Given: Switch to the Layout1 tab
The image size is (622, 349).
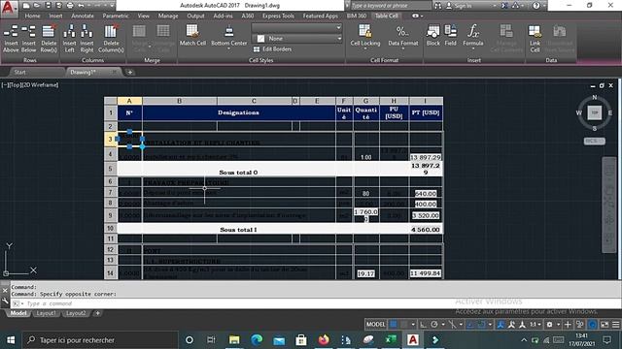Looking at the screenshot, I should (46, 313).
